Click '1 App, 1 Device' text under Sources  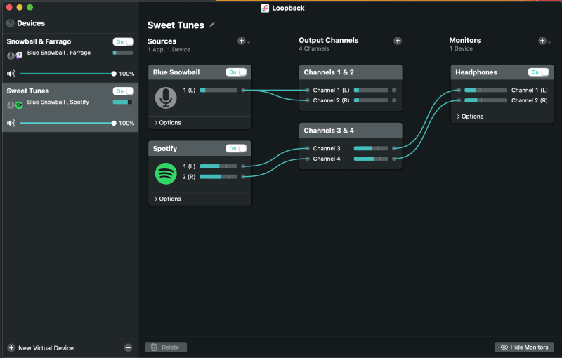[169, 50]
